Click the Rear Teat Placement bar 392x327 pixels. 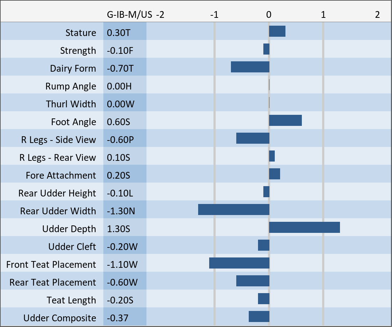pyautogui.click(x=253, y=281)
